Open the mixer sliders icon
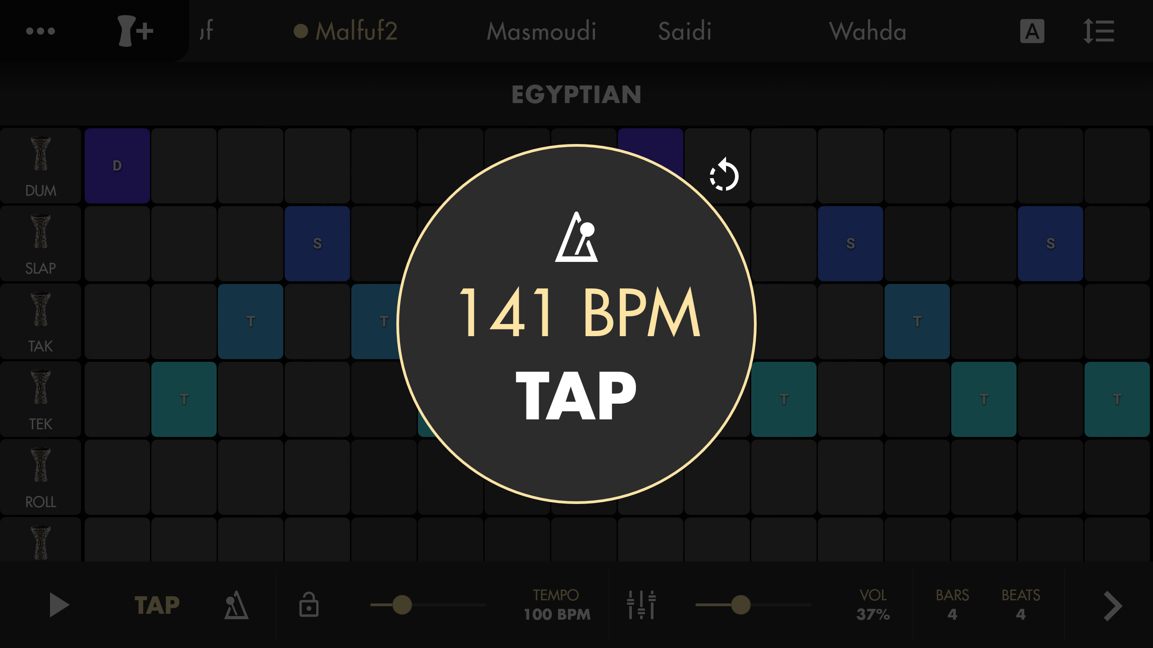The height and width of the screenshot is (648, 1153). click(641, 605)
